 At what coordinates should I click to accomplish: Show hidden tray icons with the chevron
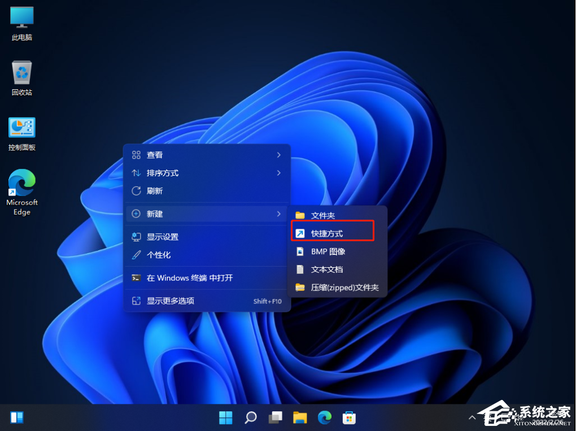pos(472,417)
